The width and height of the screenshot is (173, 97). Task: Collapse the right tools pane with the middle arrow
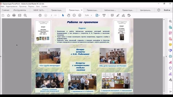[x=166, y=56]
